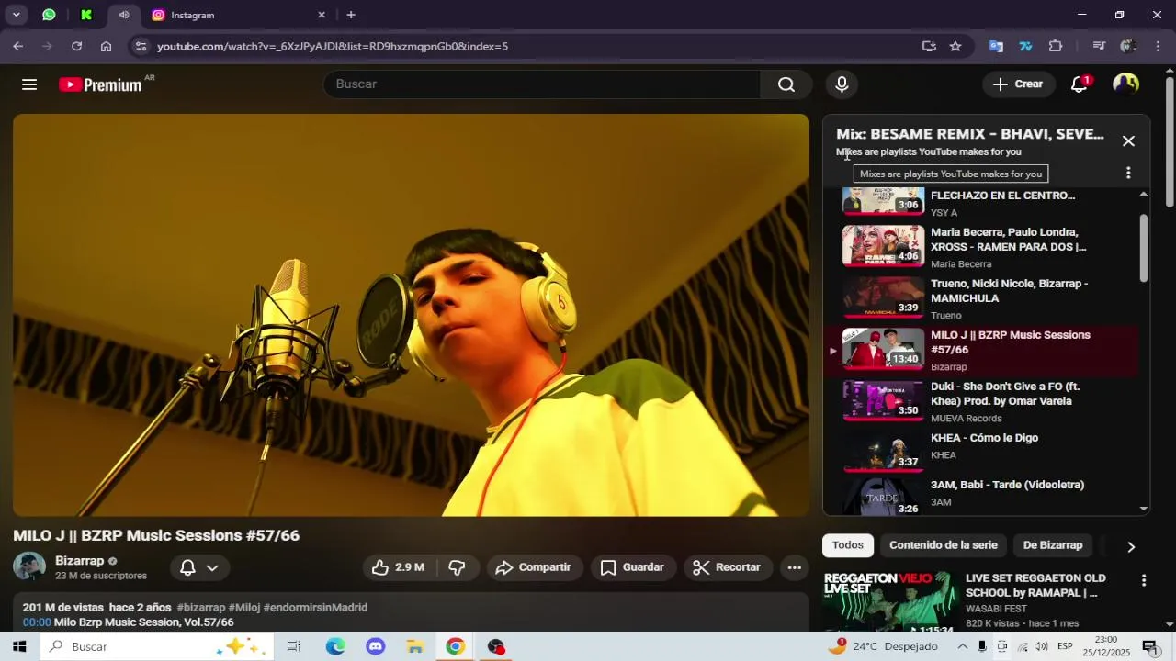Like the video with thumbs-up
The height and width of the screenshot is (661, 1176).
coord(398,567)
